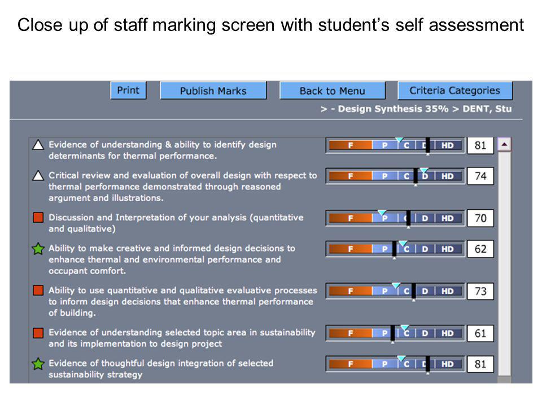Click the grade slider in the 'thoughtful design integration' row
The image size is (542, 406).
click(395, 364)
